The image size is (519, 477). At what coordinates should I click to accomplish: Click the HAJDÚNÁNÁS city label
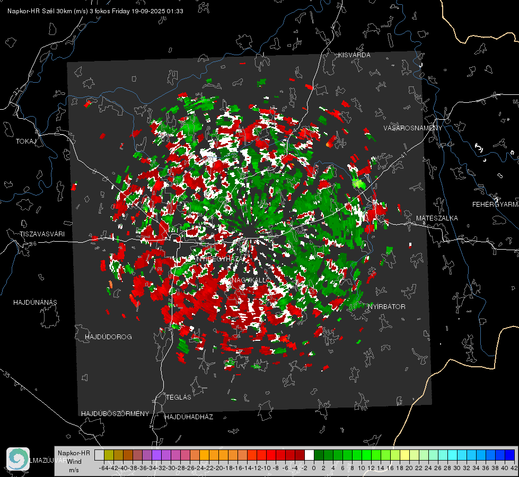tap(35, 303)
